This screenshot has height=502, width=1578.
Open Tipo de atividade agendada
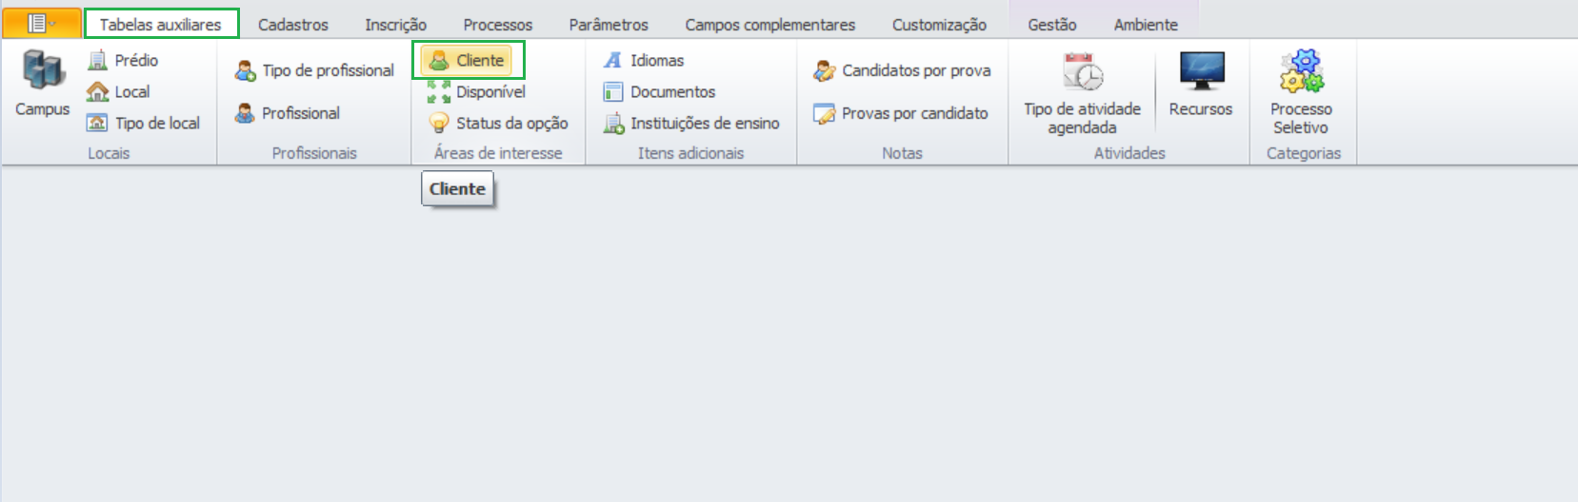(x=1083, y=119)
